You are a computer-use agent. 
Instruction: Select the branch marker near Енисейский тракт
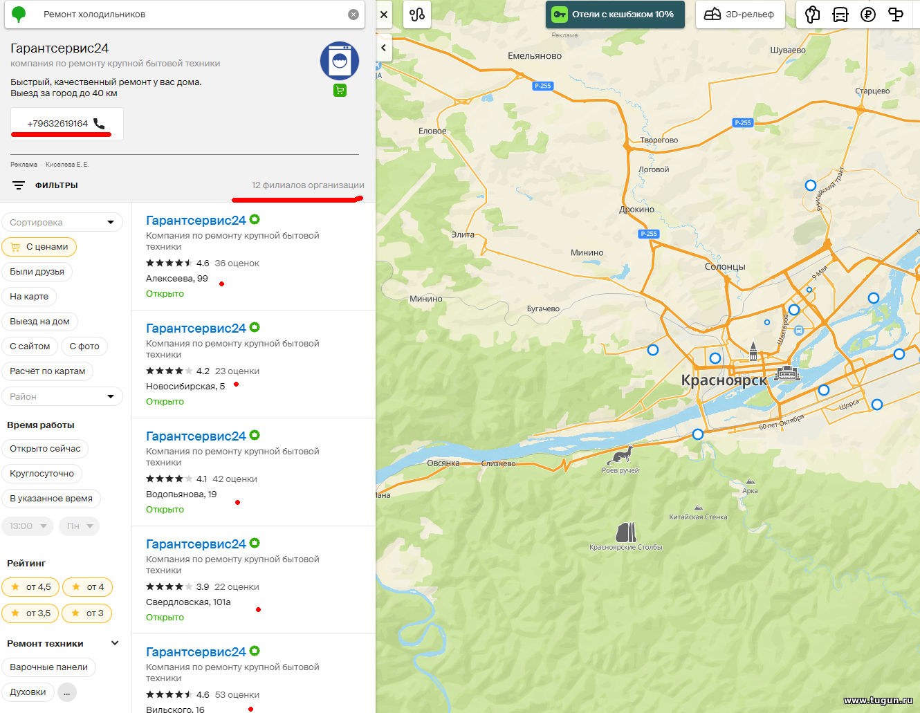(811, 185)
